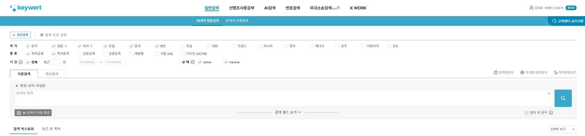Click the magnifier search button
This screenshot has width=585, height=136.
563,98
